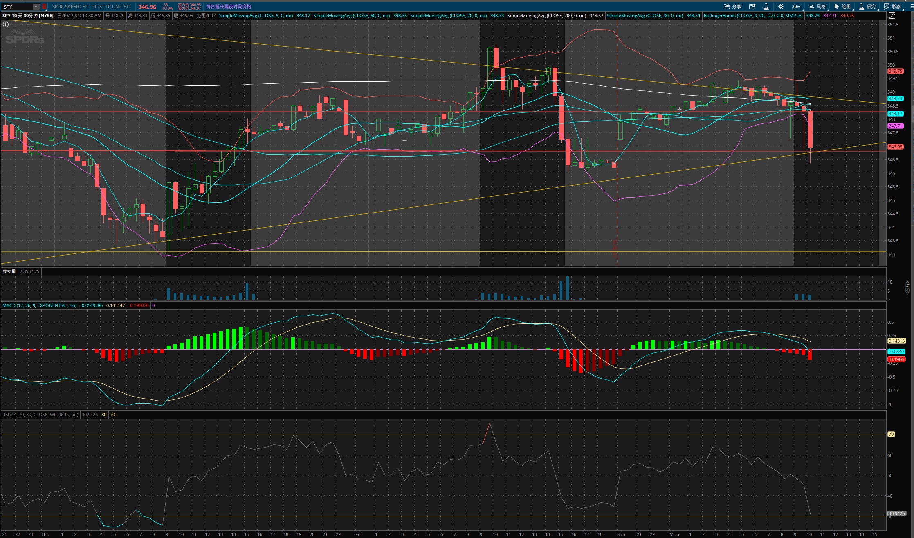Click the bid price 买方价:346.95
The width and height of the screenshot is (914, 538).
(189, 5)
